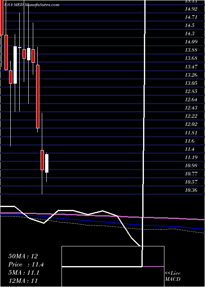Click the 11.4 price axis label
This screenshot has width=205, height=287.
190,149
